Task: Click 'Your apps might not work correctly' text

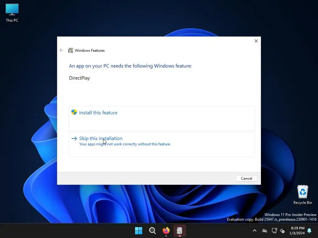Action: coord(125,144)
